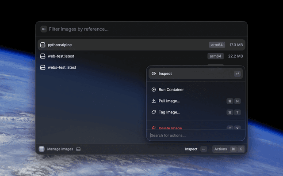The width and height of the screenshot is (283, 176).
Task: Select the web-test:latest image row
Action: tap(141, 56)
